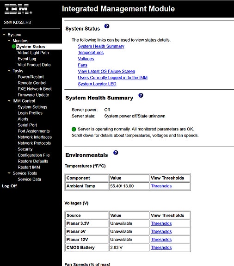
Task: Open Thresholds for Ambient Temp
Action: [x=161, y=186]
